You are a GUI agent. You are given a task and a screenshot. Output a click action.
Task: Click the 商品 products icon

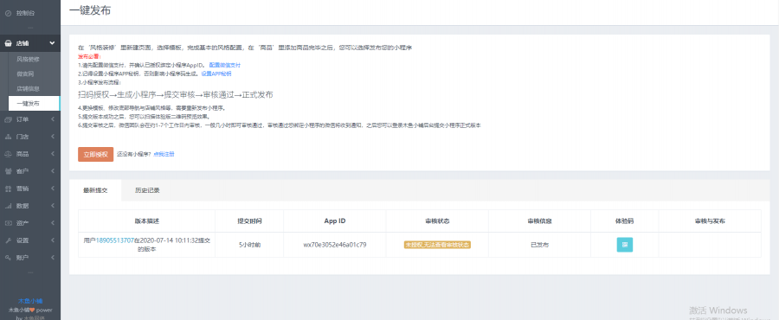8,154
